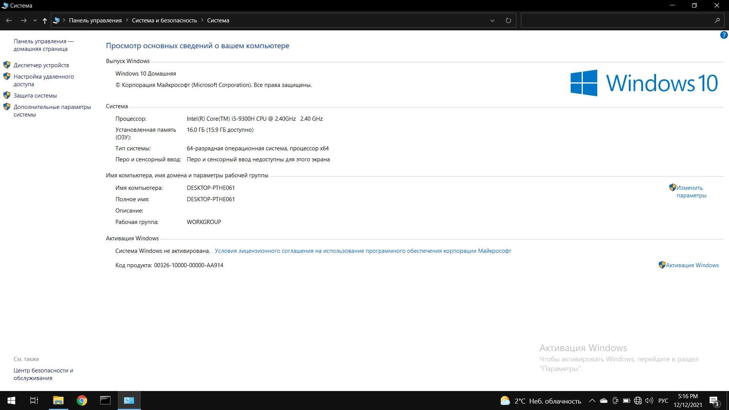
Task: Open the Windows Start menu
Action: click(x=11, y=401)
